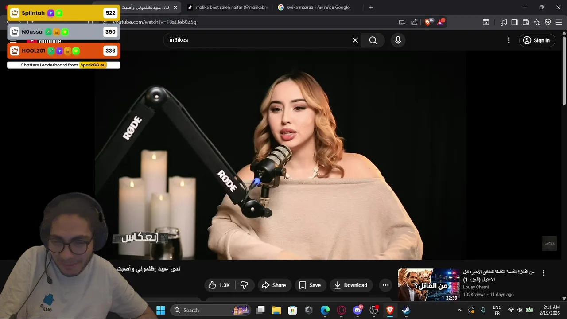567x319 pixels.
Task: Open Microsoft Store from the taskbar
Action: coord(292,310)
